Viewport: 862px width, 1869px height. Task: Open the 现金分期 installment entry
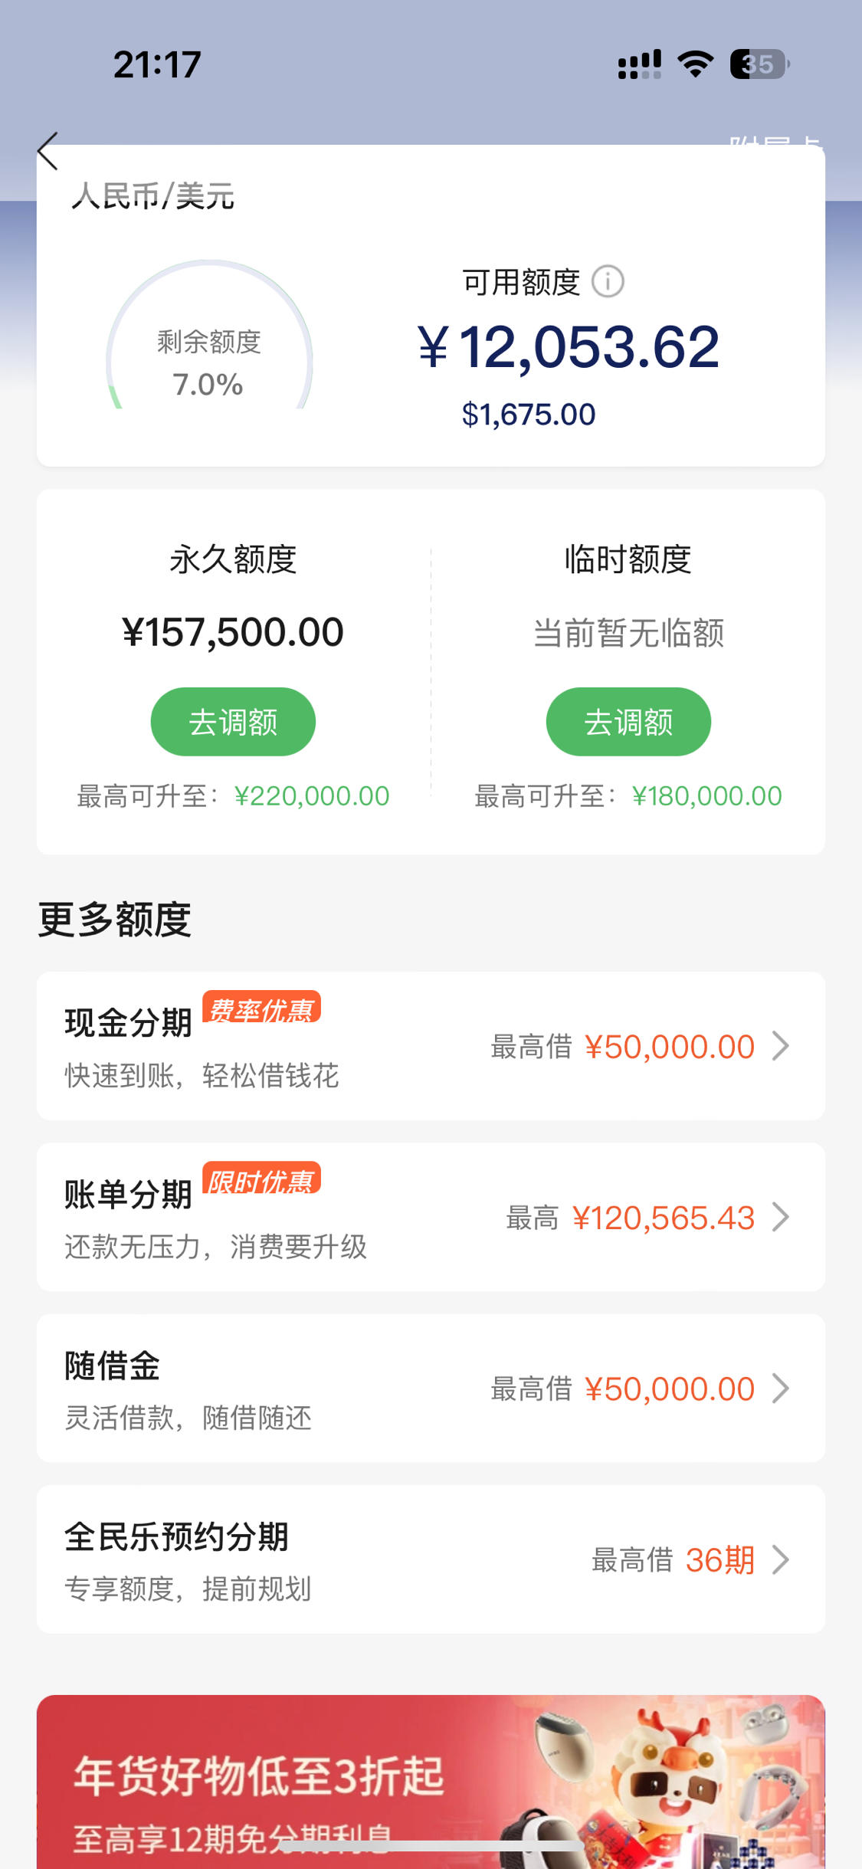(x=431, y=1046)
